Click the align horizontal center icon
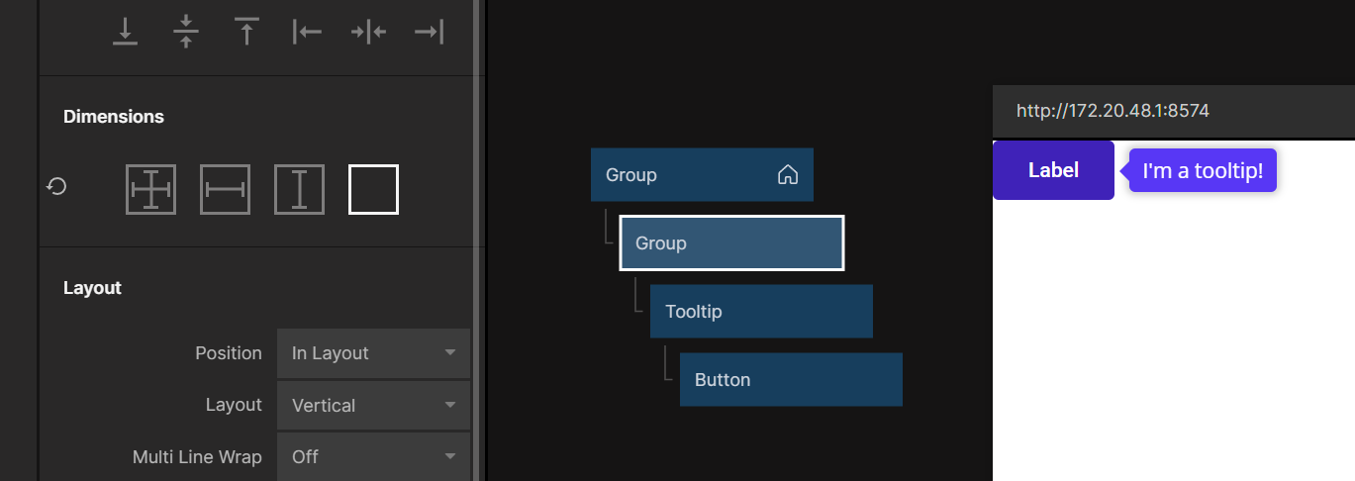The width and height of the screenshot is (1355, 481). (x=368, y=32)
